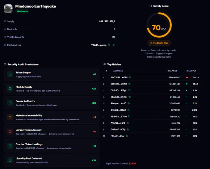The width and height of the screenshot is (210, 169).
Task: Click supply value 999 375 479,2
Action: click(107, 21)
